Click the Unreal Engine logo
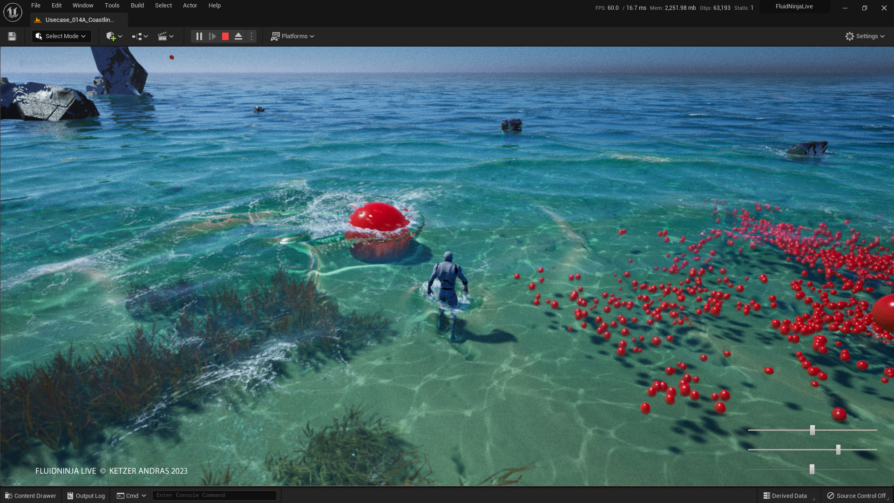The height and width of the screenshot is (503, 894). pyautogui.click(x=13, y=12)
